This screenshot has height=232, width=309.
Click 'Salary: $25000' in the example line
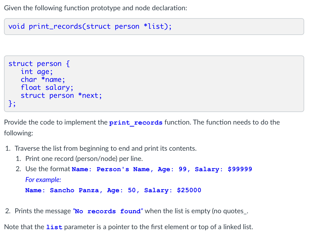pyautogui.click(x=173, y=190)
